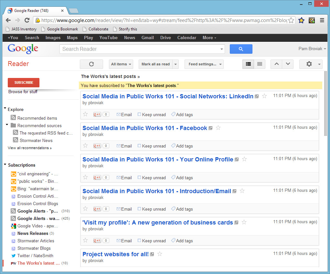Open the Feed settings dropdown
This screenshot has height=274, width=330.
[204, 64]
